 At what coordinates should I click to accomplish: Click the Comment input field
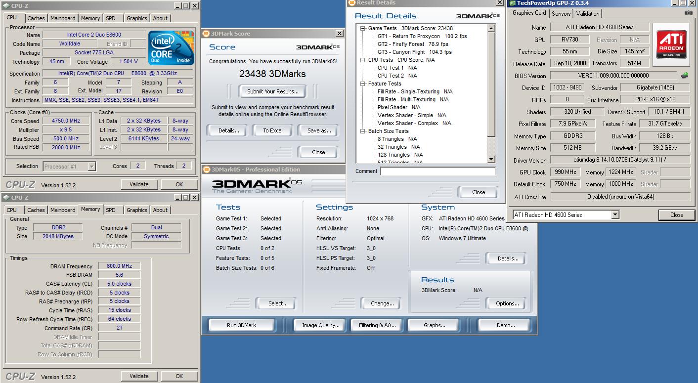[438, 171]
